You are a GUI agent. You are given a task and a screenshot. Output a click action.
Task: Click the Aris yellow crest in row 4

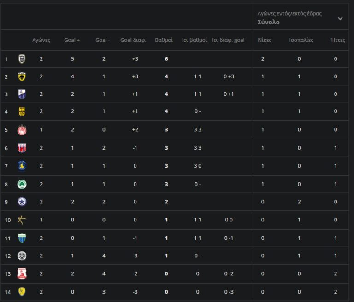[22, 111]
